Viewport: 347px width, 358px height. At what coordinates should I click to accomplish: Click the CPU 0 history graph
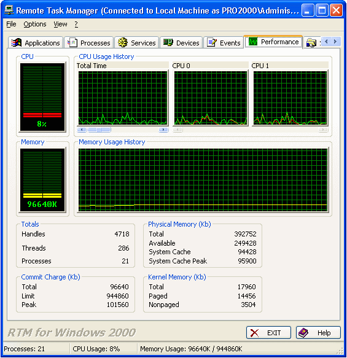(211, 98)
